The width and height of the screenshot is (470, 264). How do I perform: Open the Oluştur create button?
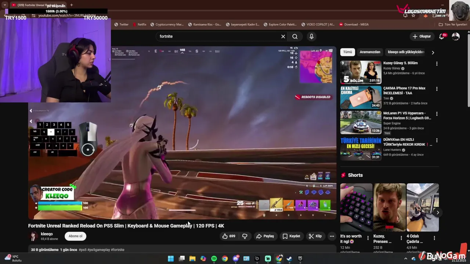click(422, 36)
